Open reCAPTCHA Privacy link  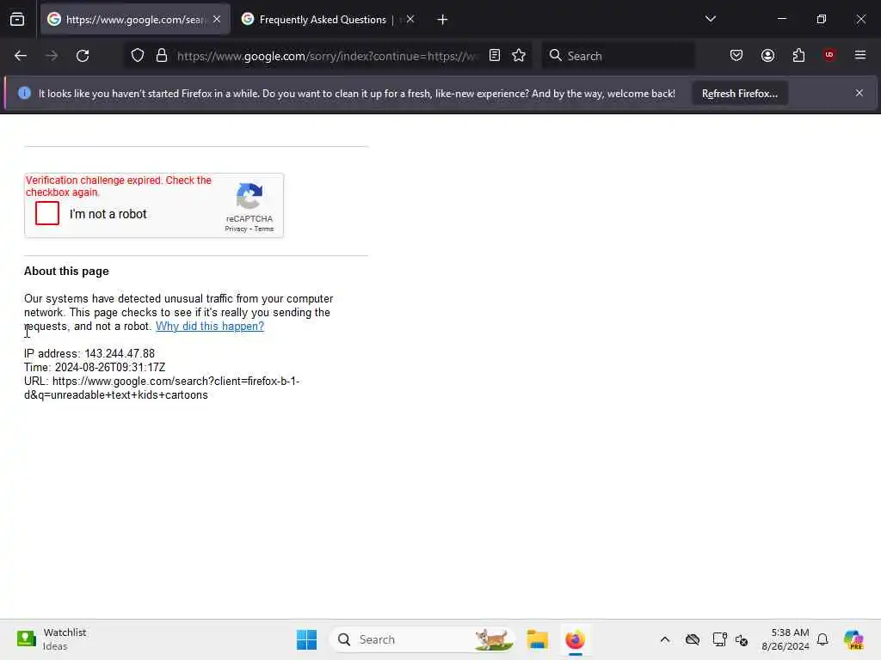236,229
